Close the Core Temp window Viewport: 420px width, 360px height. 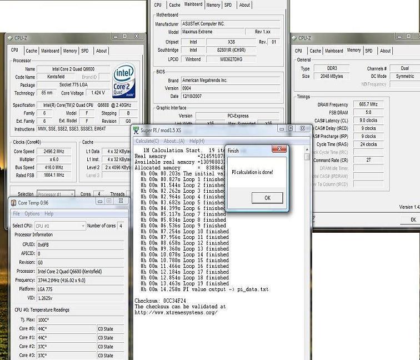[x=121, y=201]
